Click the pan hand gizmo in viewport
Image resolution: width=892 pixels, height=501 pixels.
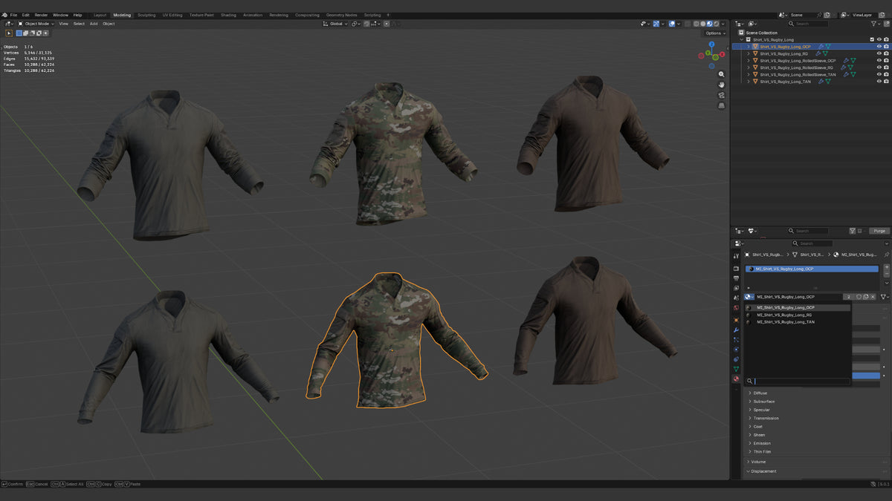click(721, 85)
